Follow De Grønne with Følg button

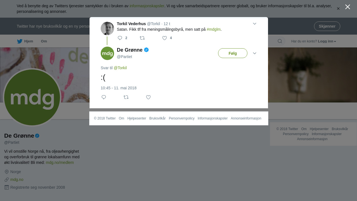tap(233, 53)
